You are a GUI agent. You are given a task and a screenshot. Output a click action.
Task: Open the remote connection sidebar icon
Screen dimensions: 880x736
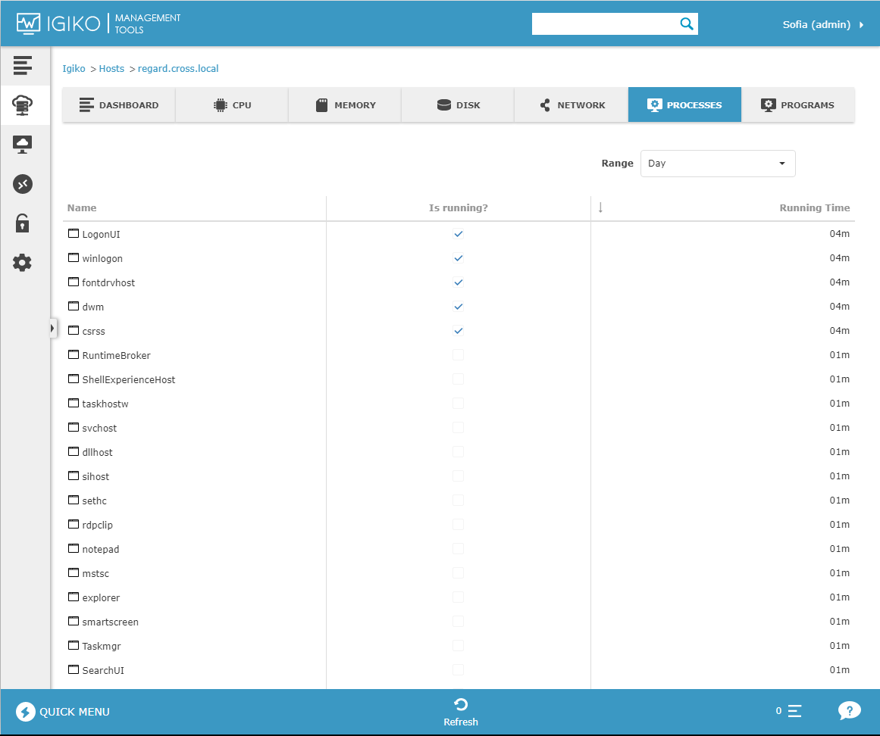click(23, 184)
